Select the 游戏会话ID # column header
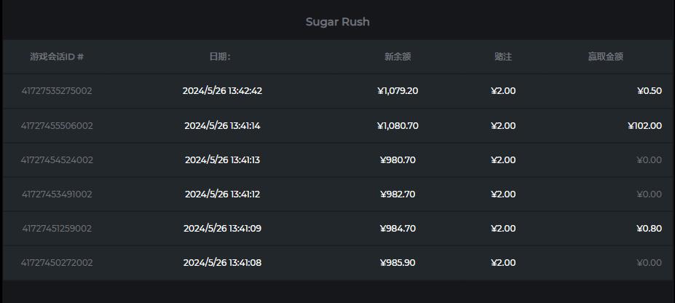The height and width of the screenshot is (303, 675). [x=57, y=57]
